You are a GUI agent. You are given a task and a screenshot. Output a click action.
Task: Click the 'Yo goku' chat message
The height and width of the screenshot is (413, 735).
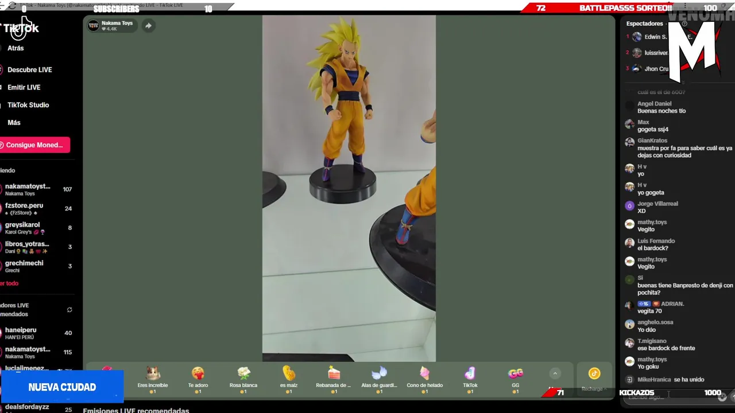point(648,367)
